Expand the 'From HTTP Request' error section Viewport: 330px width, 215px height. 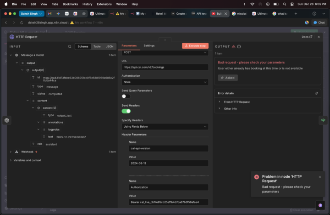(x=219, y=102)
